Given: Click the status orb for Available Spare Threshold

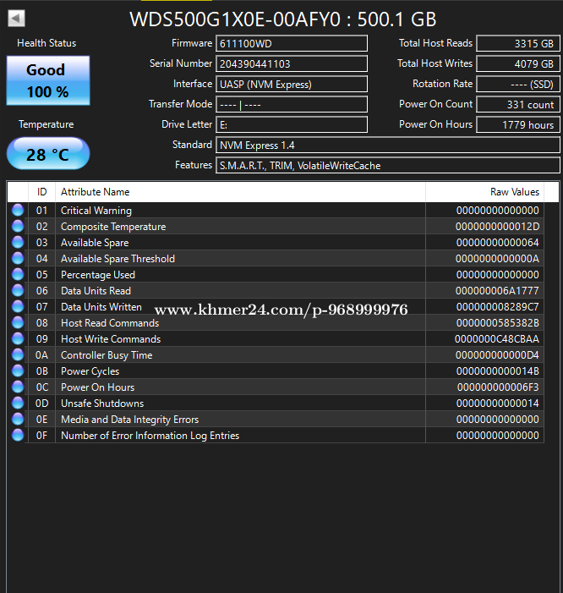Looking at the screenshot, I should click(18, 258).
